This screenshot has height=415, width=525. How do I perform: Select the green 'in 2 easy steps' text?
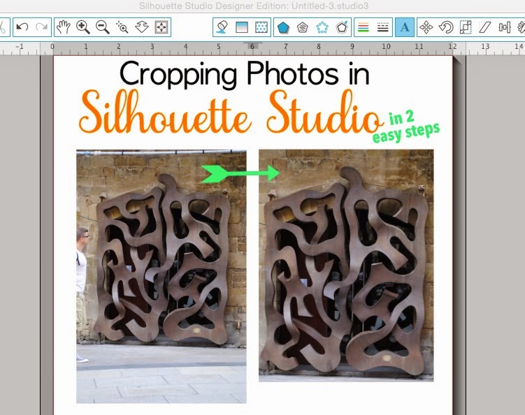[405, 127]
